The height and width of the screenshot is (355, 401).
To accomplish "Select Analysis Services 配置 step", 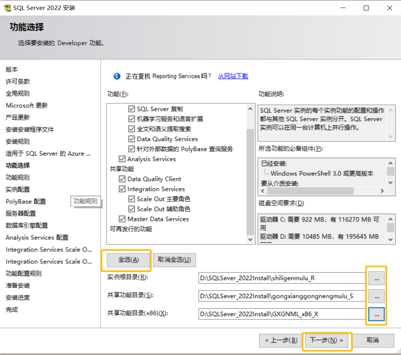I will click(37, 238).
